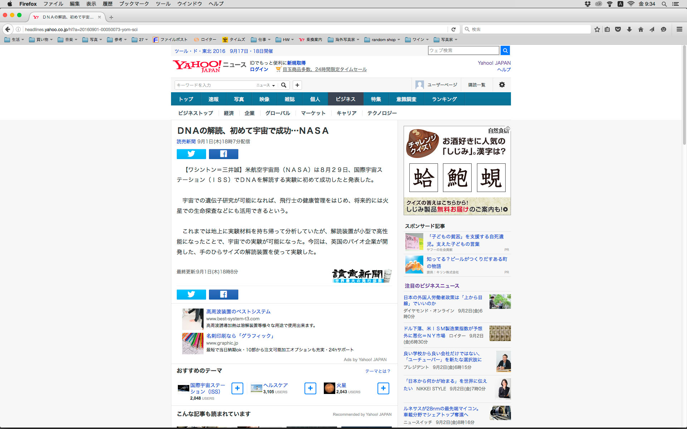Follow the 国際宇宙ステーション theme plus button
The image size is (687, 429).
[x=237, y=388]
